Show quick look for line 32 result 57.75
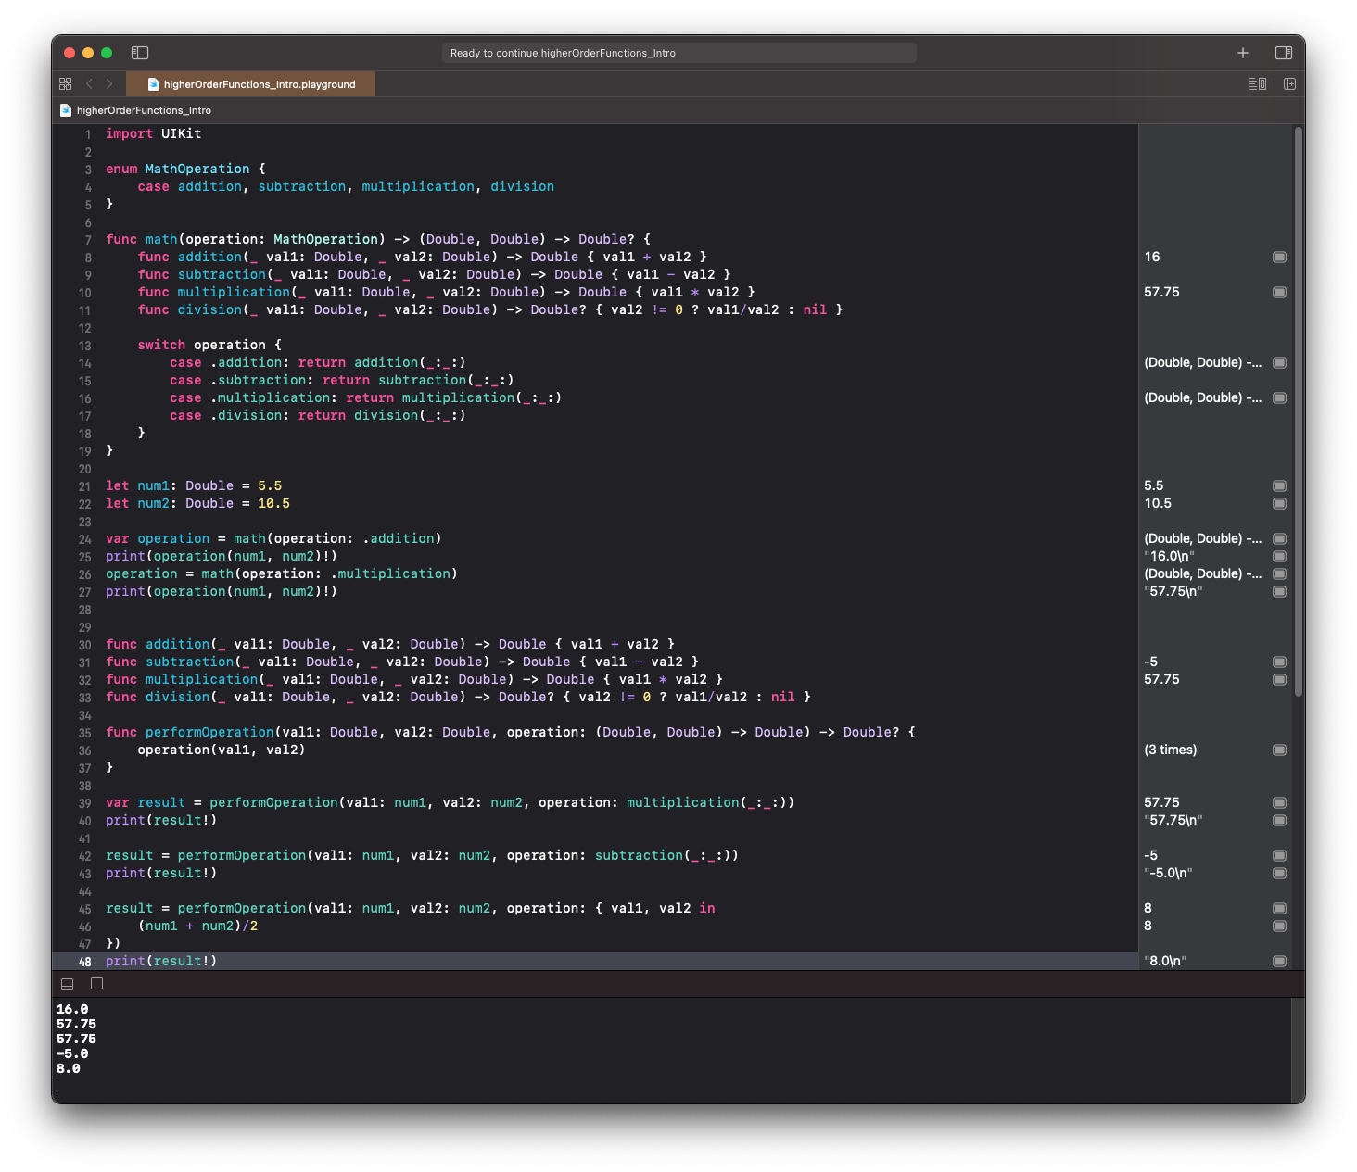The image size is (1357, 1172). pyautogui.click(x=1279, y=679)
